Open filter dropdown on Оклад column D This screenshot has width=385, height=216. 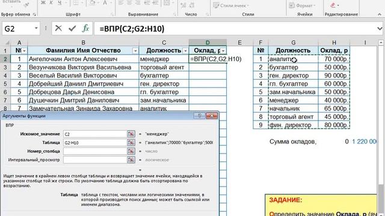click(x=223, y=50)
